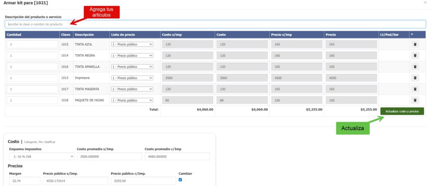Delete the Impresora item from kit

pyautogui.click(x=415, y=78)
